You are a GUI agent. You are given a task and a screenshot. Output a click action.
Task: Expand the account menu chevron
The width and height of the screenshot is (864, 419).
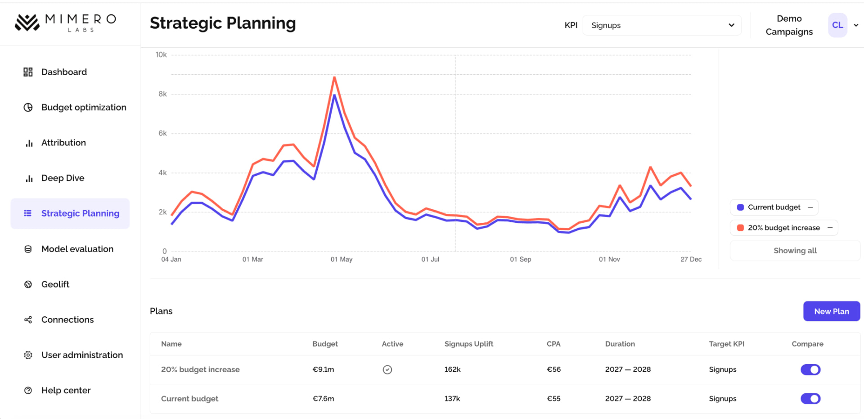(x=856, y=25)
